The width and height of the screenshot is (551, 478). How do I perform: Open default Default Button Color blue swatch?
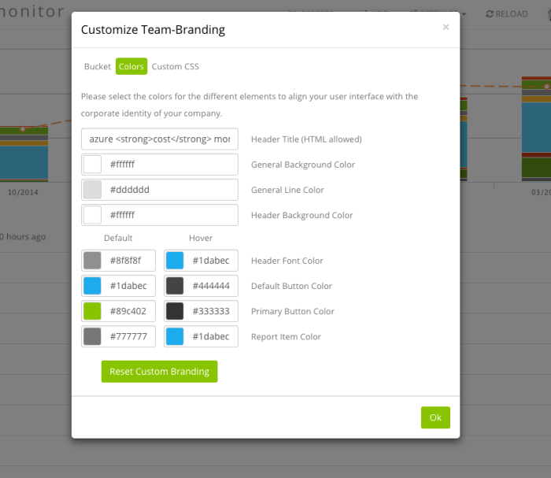click(92, 286)
